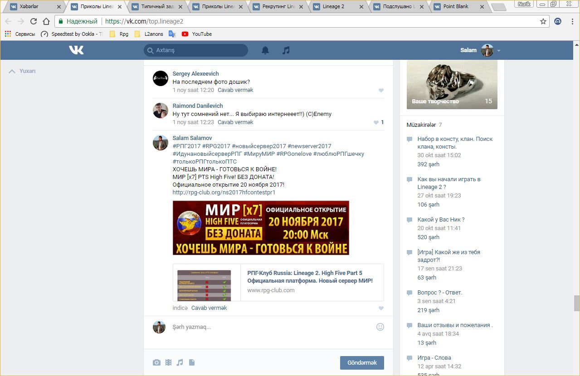Viewport: 580px width, 376px height.
Task: Open discussion Какой у Вас Ник
Action: click(x=441, y=219)
